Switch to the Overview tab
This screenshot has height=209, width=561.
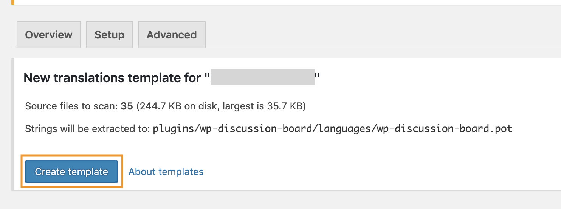(x=49, y=35)
